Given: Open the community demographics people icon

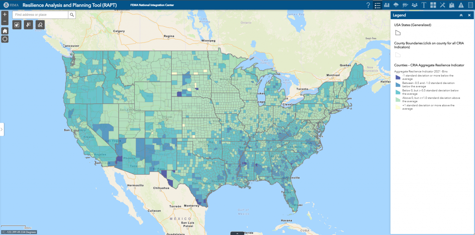Looking at the screenshot, I should [414, 5].
